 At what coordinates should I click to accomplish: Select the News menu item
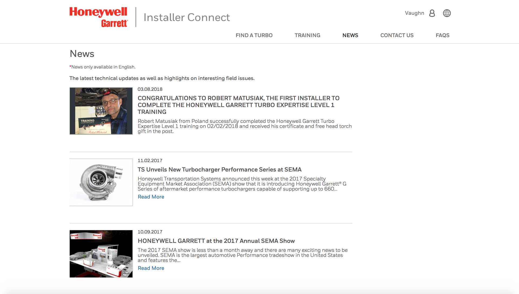coord(350,35)
